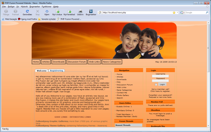Open Photo Gallery in Navigation panel
Screen dimensions: 211x132
[x=123, y=95]
